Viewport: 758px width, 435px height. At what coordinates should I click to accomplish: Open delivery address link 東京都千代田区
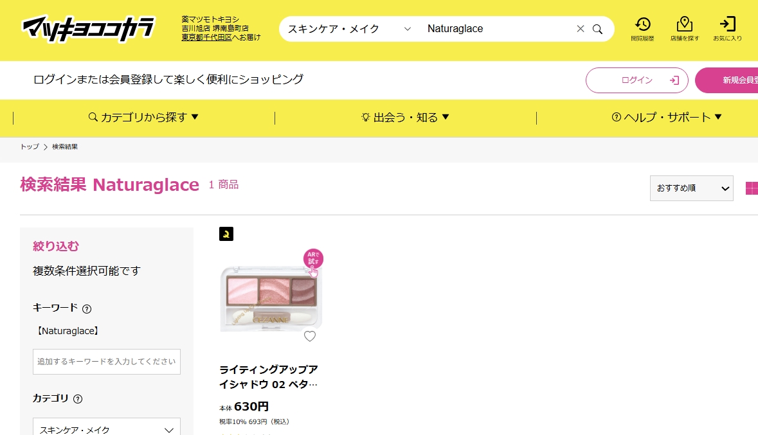207,37
